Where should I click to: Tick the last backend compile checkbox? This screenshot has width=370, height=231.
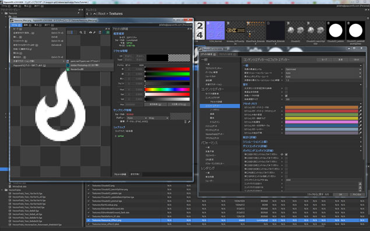(286, 176)
